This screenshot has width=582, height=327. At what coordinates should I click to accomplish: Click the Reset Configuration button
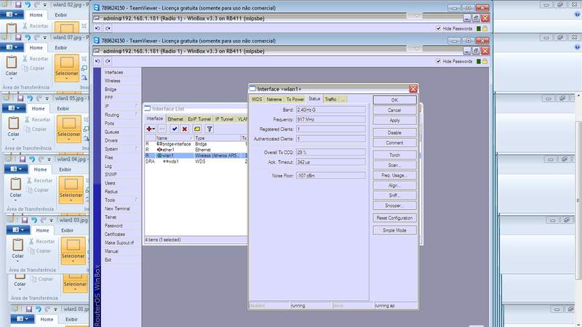click(394, 218)
